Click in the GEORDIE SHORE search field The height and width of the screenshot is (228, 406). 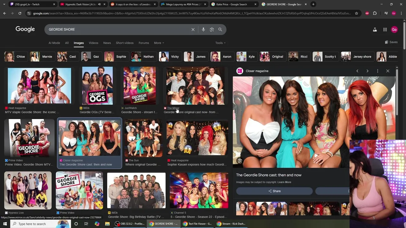(x=117, y=29)
